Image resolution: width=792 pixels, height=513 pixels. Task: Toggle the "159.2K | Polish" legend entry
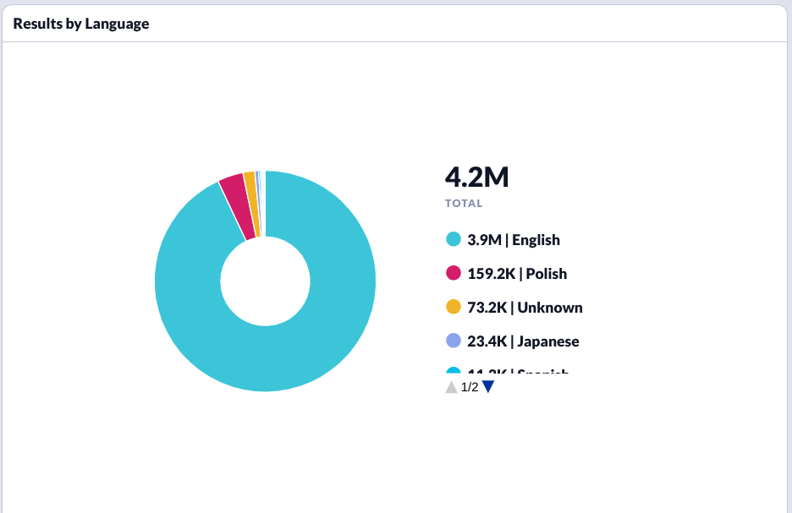click(x=516, y=273)
